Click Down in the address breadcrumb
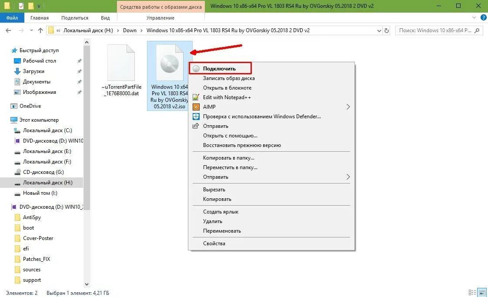 130,30
